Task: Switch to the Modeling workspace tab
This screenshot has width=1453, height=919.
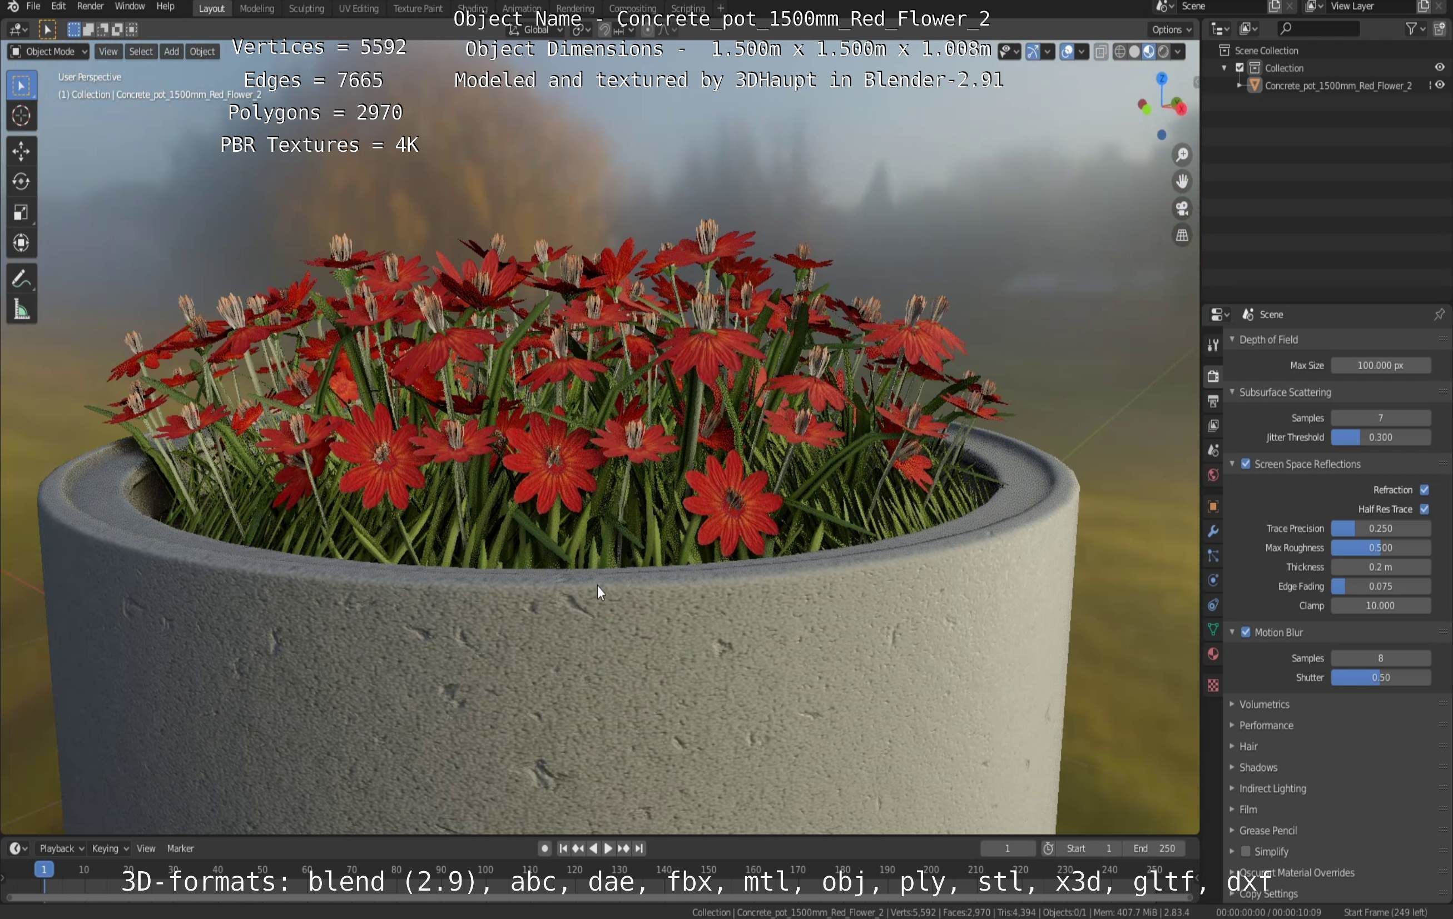Action: 256,8
